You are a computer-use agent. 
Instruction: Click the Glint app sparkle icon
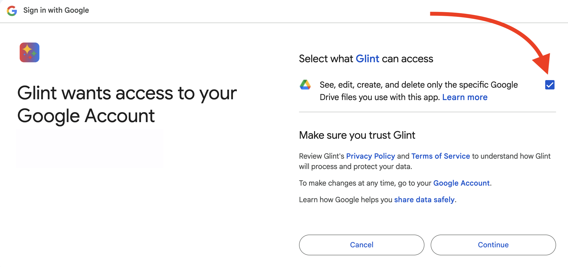point(30,52)
